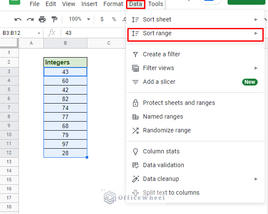
Task: Choose Sort sheet menu entry
Action: (195, 20)
